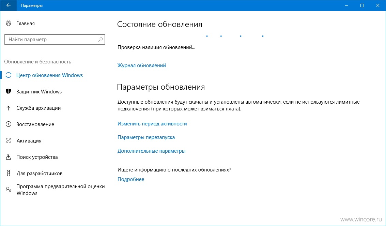Click the Служба архивации upload arrow icon
This screenshot has height=226, width=386.
pyautogui.click(x=9, y=108)
